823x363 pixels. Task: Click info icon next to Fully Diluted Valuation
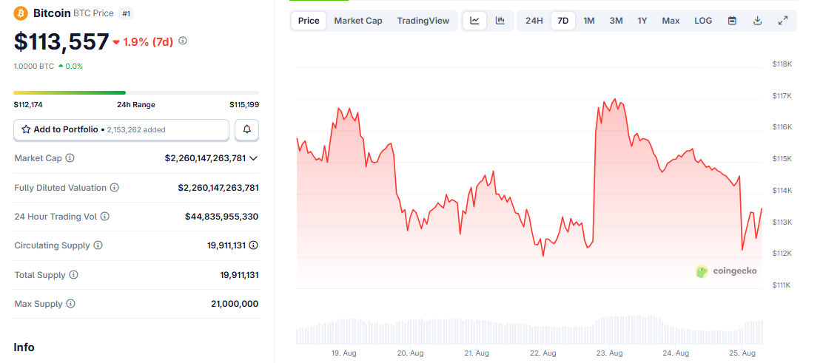click(115, 187)
